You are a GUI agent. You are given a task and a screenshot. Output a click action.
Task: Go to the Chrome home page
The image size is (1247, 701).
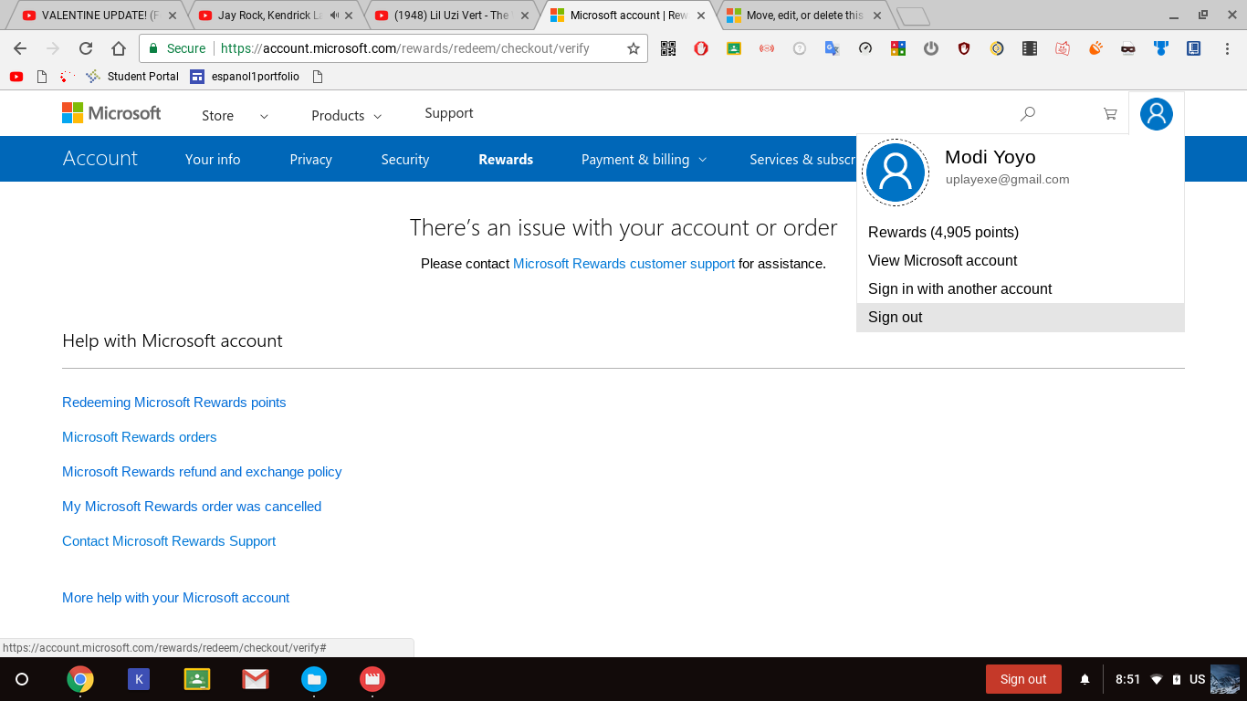[119, 49]
